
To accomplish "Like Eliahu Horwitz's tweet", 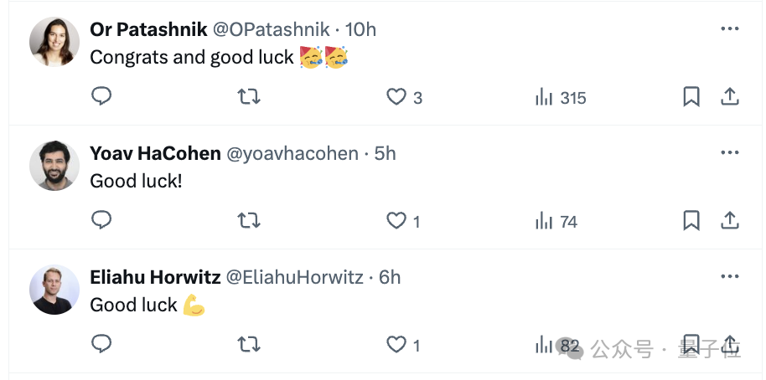I will (396, 344).
